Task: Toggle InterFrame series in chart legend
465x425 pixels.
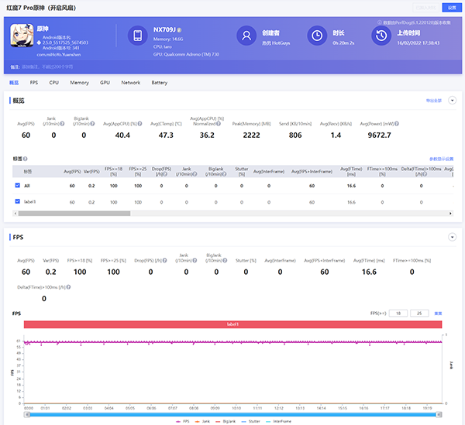Action: coord(278,421)
